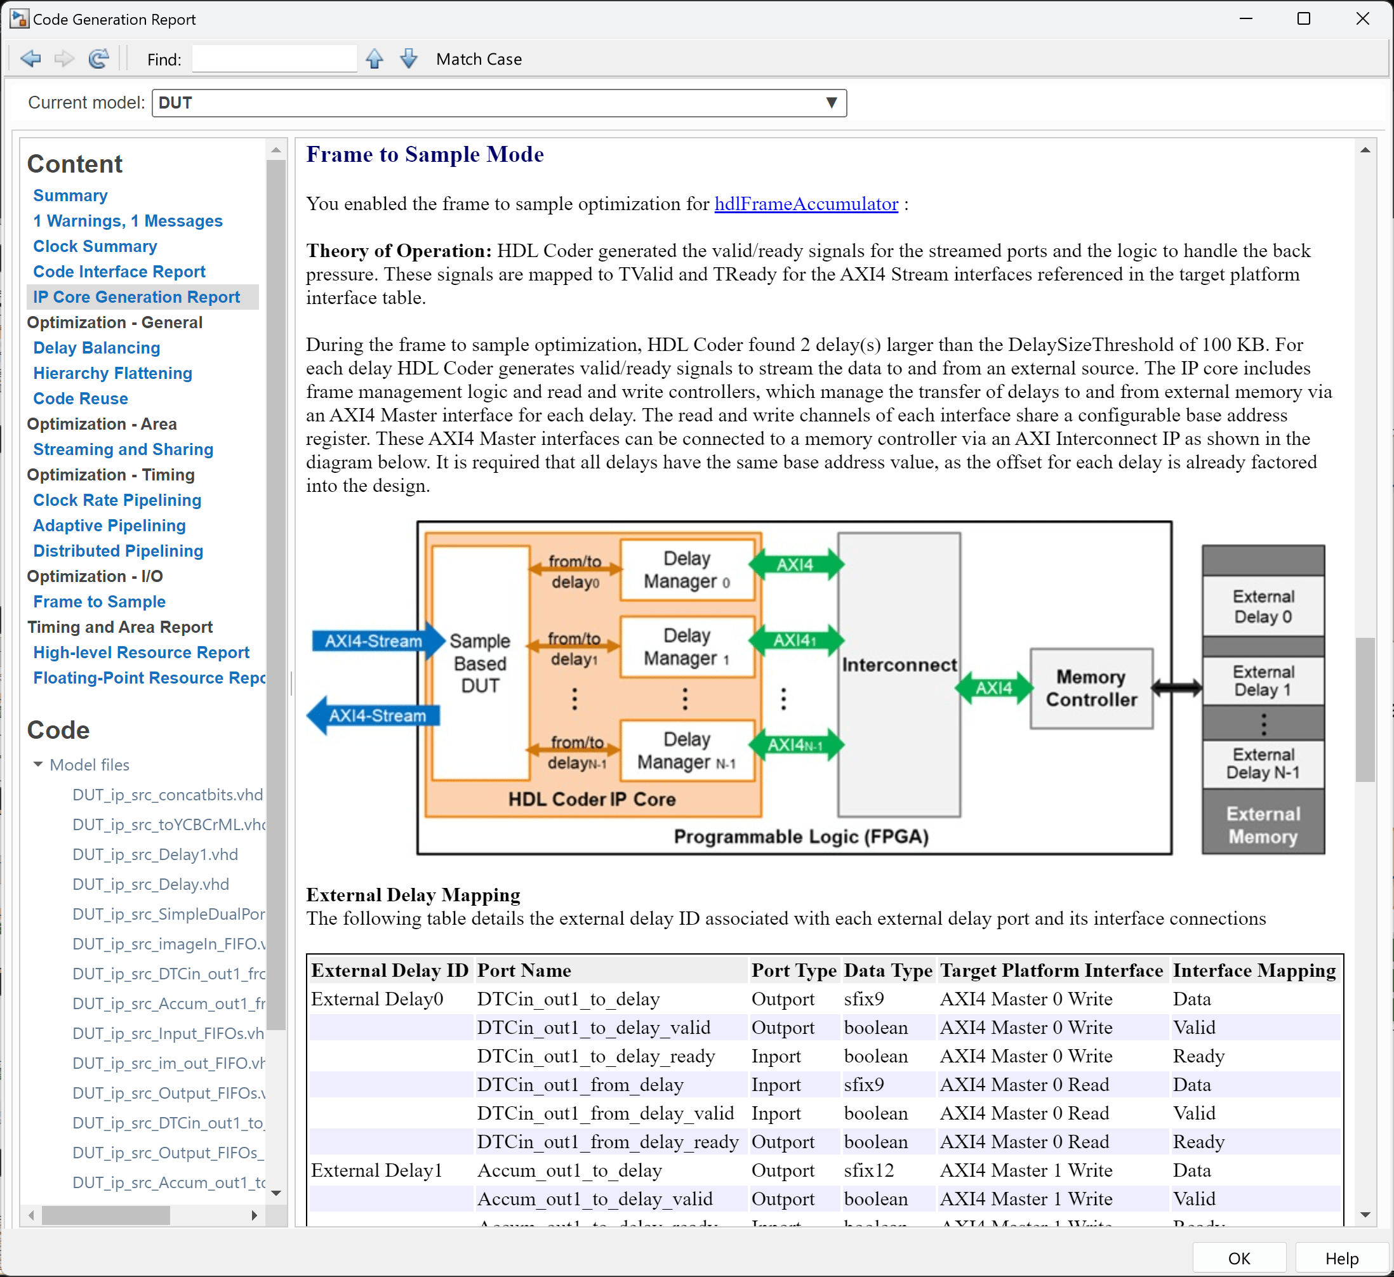This screenshot has height=1277, width=1394.
Task: Click the find previous up arrow
Action: tap(374, 59)
